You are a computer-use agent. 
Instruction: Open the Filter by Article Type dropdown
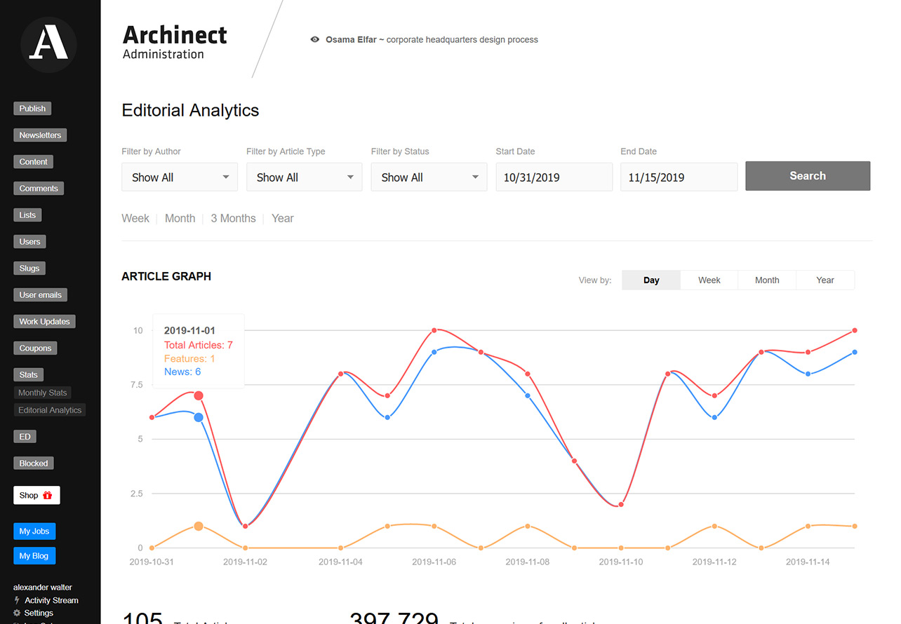(x=304, y=177)
